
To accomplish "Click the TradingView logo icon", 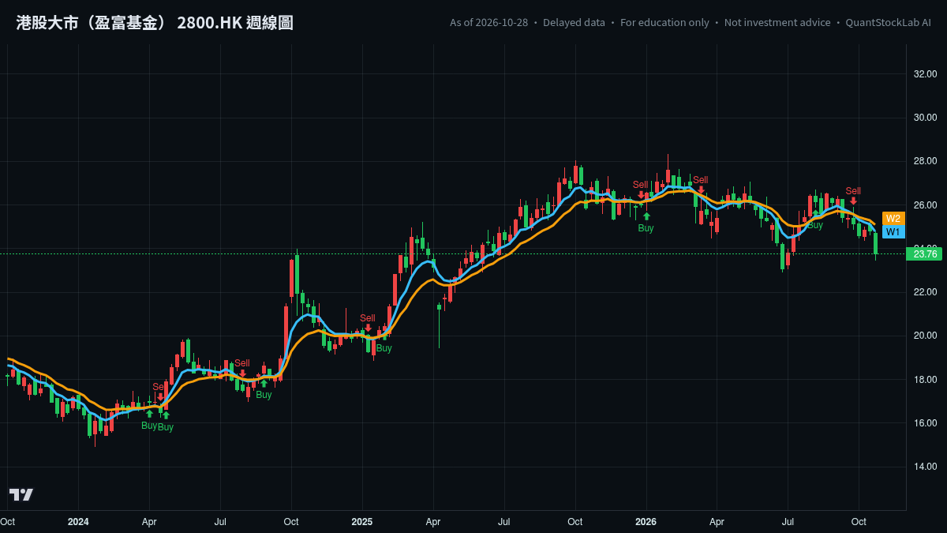I will pos(21,494).
